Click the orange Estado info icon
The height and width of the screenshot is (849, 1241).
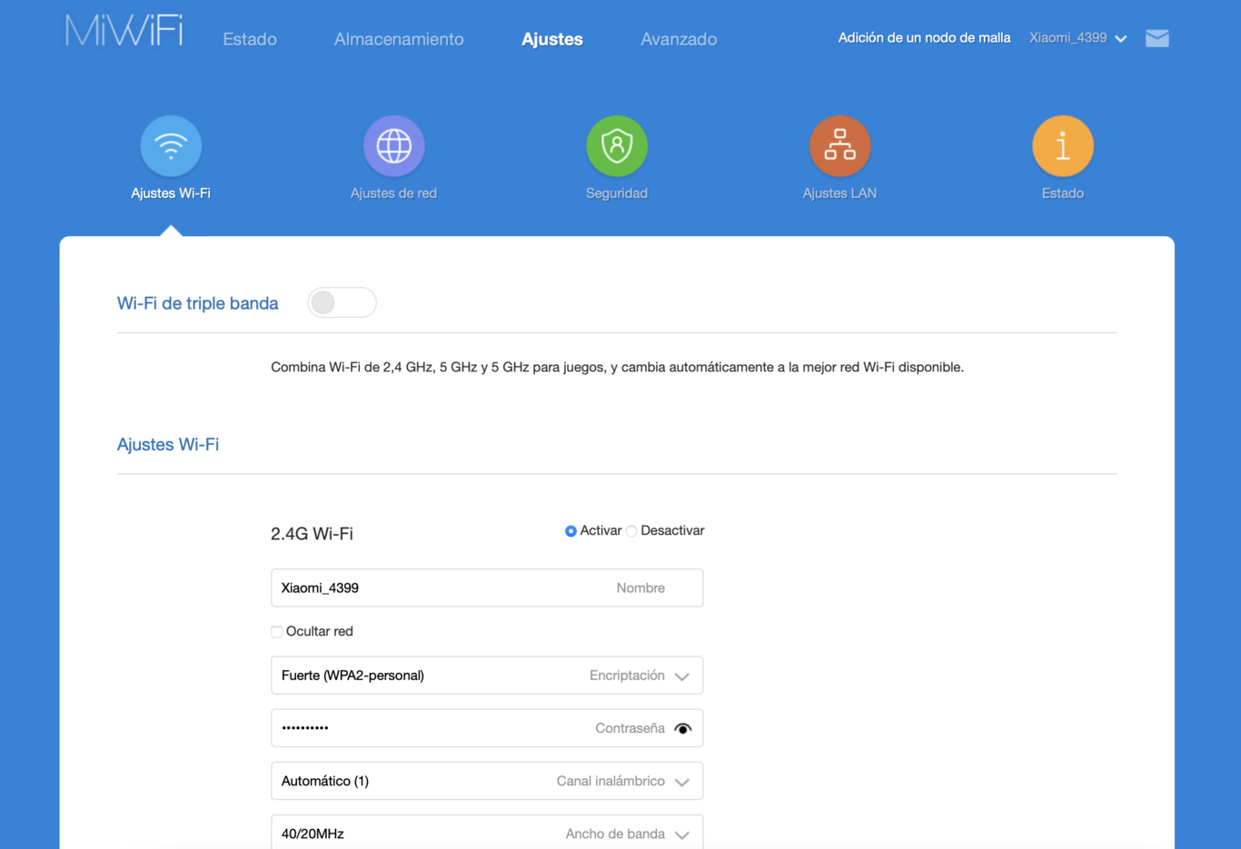point(1062,146)
